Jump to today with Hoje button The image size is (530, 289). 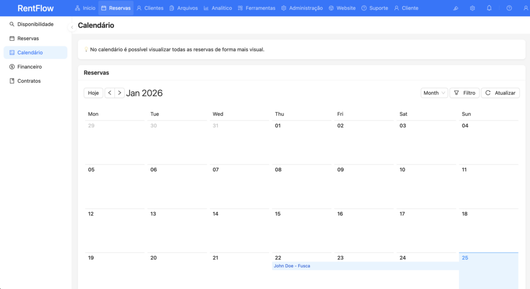(93, 93)
